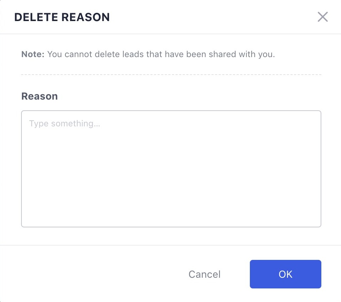Screen dimensions: 341x302
Task: Click the Reason field label
Action: (39, 96)
